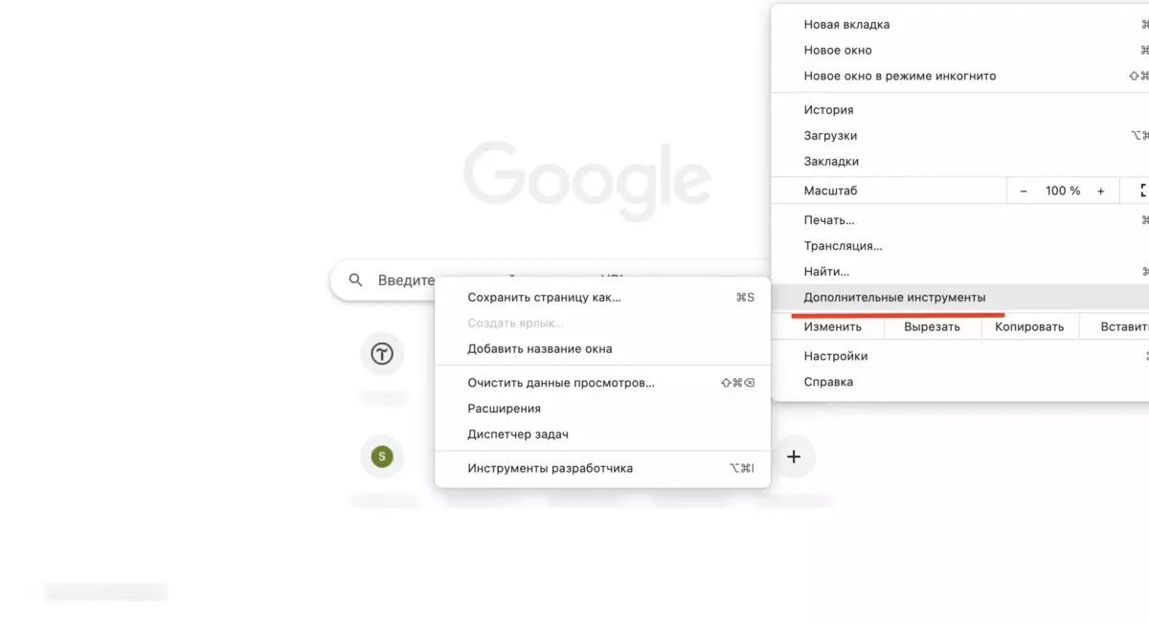Viewport: 1149px width, 623px height.
Task: Open the 'Справка' submenu
Action: tap(959, 382)
